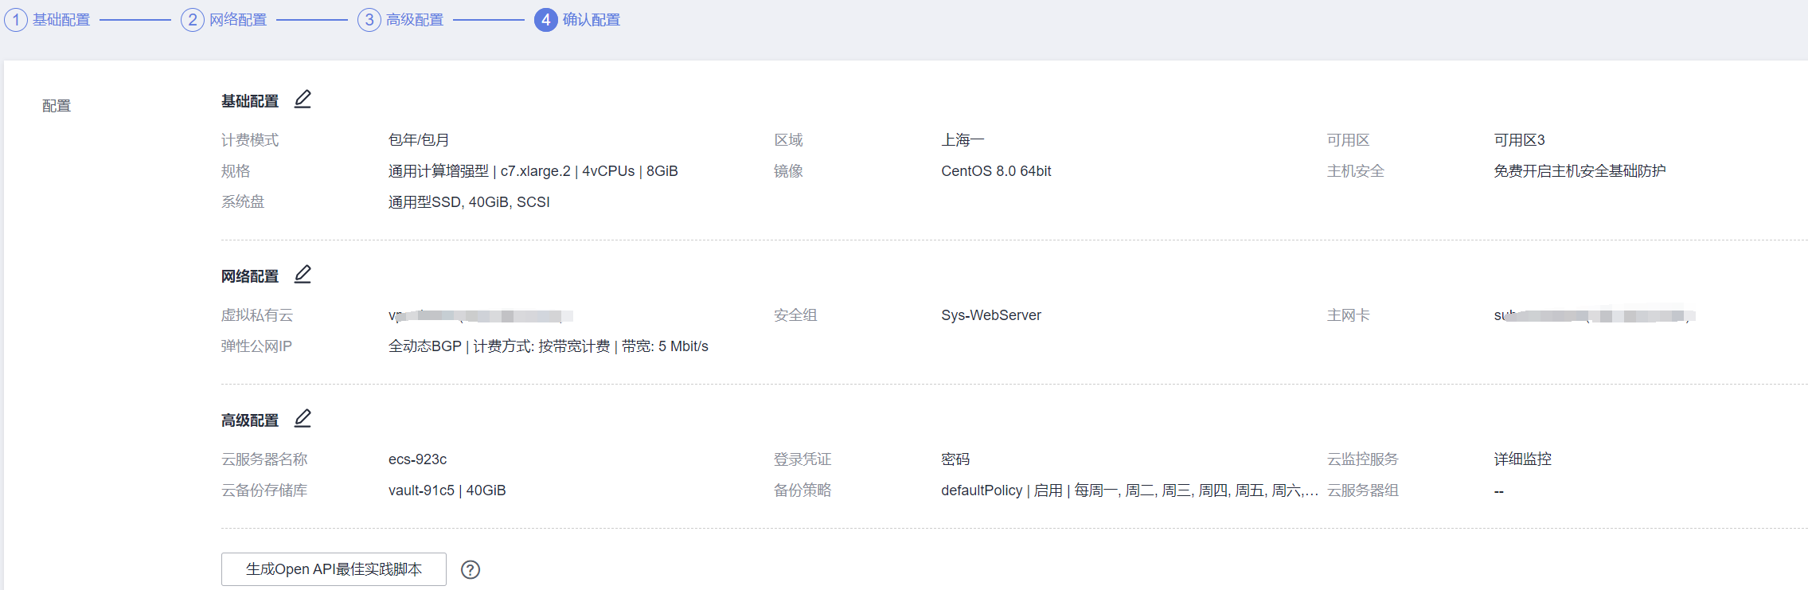Click vault-91c5 backup vault value
The image size is (1808, 590).
point(447,490)
